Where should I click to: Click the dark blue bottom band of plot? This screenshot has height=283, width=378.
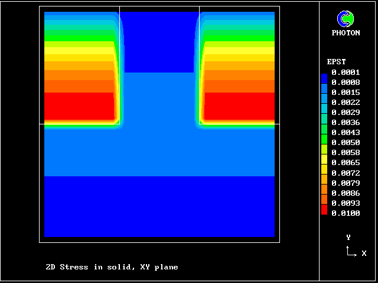pos(159,206)
